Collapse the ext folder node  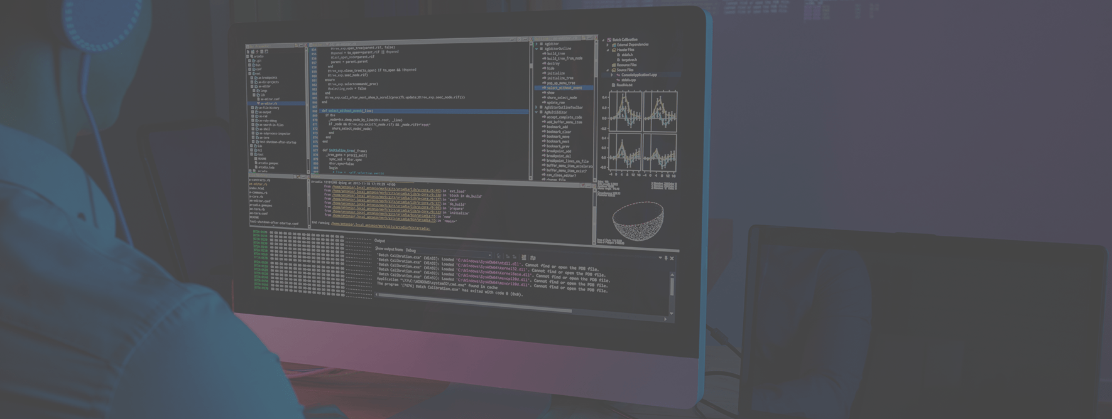pos(249,73)
